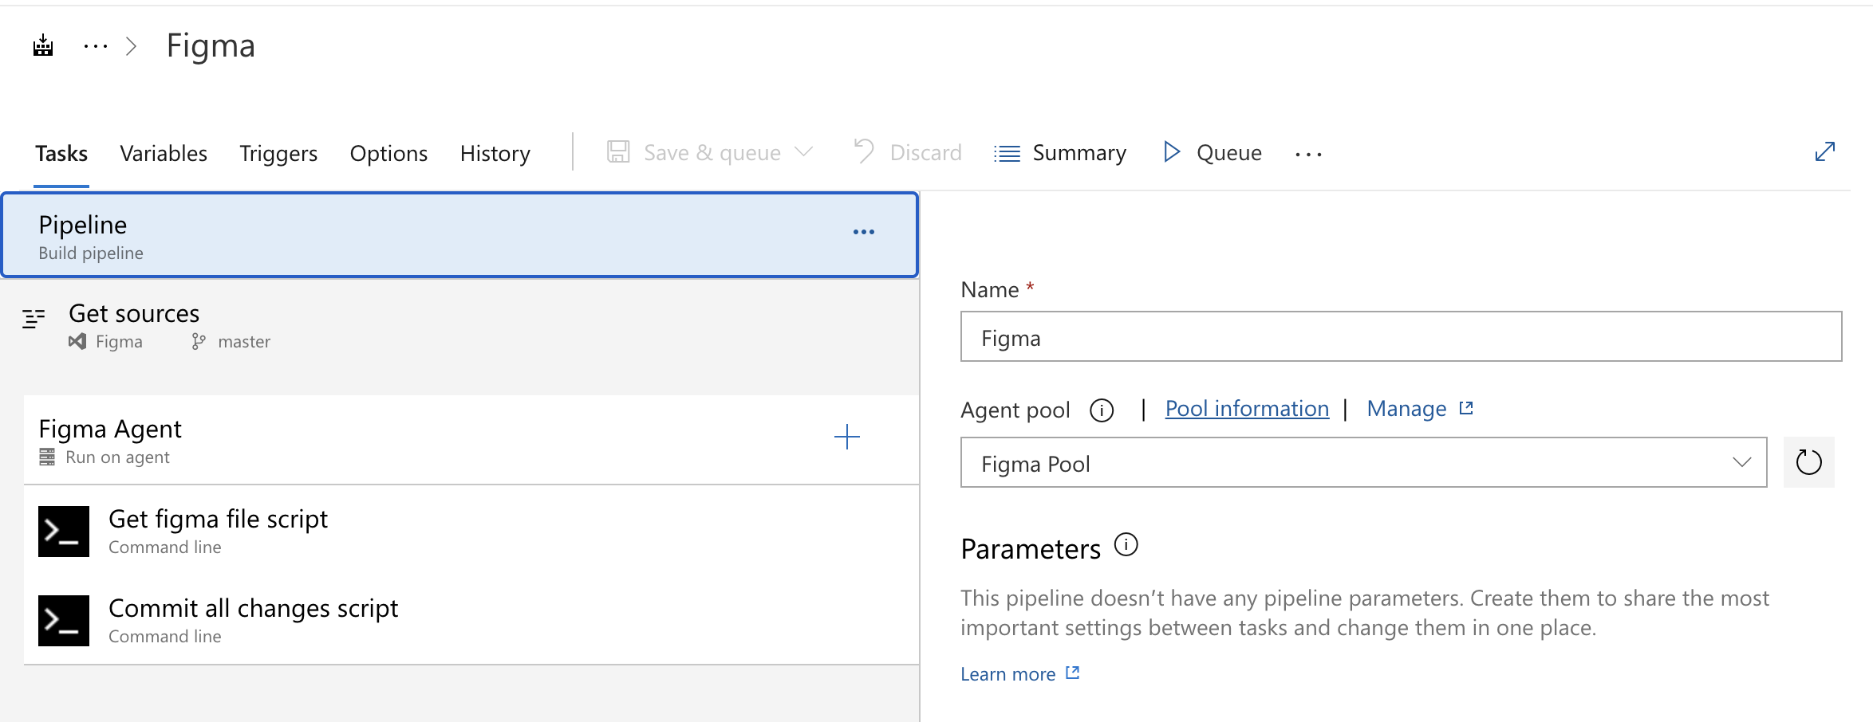Click the Queue play icon

(x=1171, y=152)
